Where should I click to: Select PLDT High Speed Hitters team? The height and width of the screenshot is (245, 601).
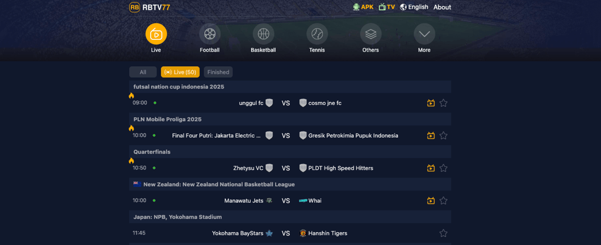pyautogui.click(x=341, y=168)
